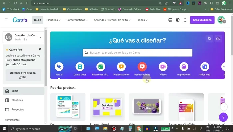This screenshot has width=233, height=132.
Task: Open Canva settings gear
Action: click(x=178, y=20)
